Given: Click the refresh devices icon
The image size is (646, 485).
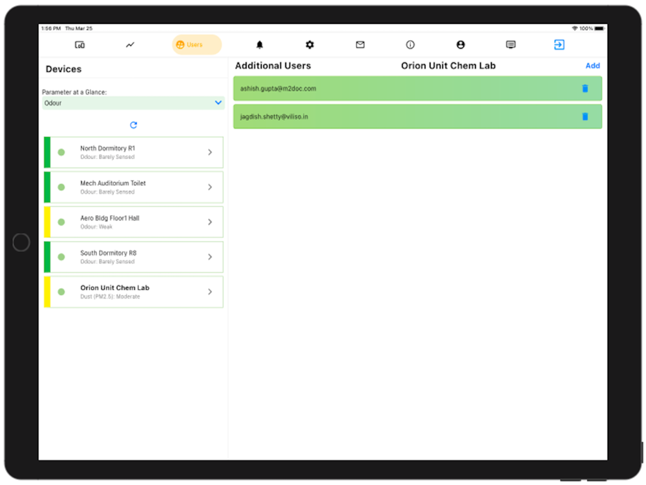Looking at the screenshot, I should click(134, 125).
